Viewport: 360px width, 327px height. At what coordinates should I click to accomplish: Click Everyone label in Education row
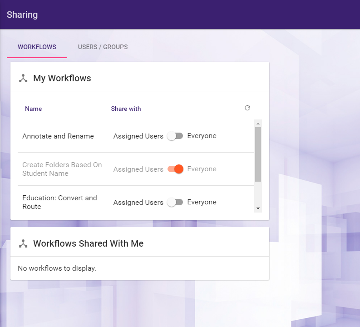pos(202,202)
